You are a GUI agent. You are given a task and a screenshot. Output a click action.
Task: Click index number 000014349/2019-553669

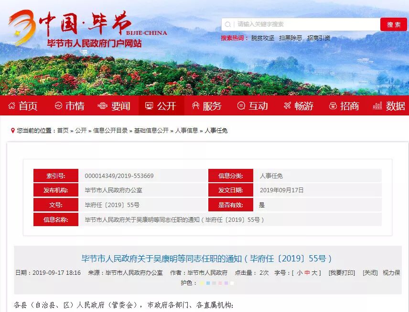coord(119,176)
